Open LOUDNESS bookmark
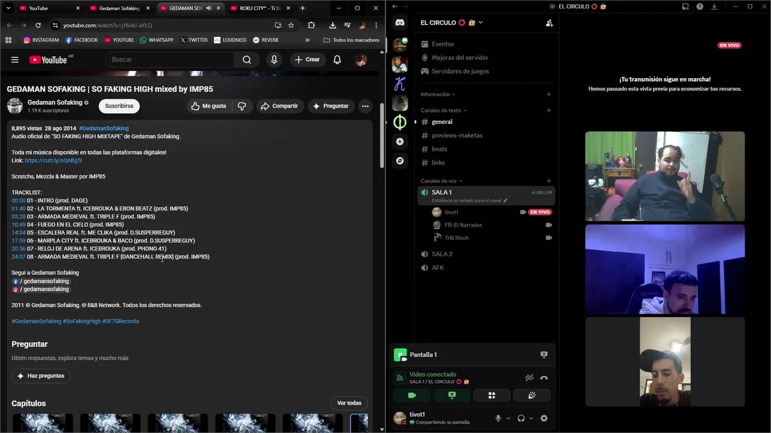 [x=229, y=40]
